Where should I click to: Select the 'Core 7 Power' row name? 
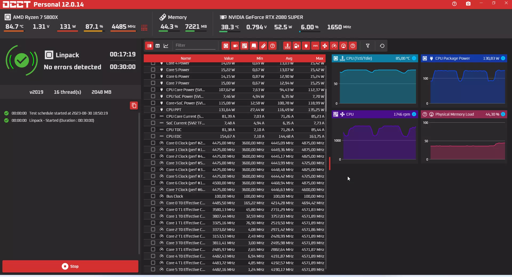178,83
